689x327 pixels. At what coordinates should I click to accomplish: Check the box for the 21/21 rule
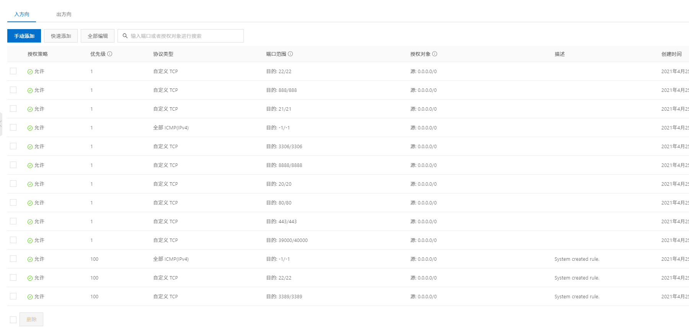13,109
